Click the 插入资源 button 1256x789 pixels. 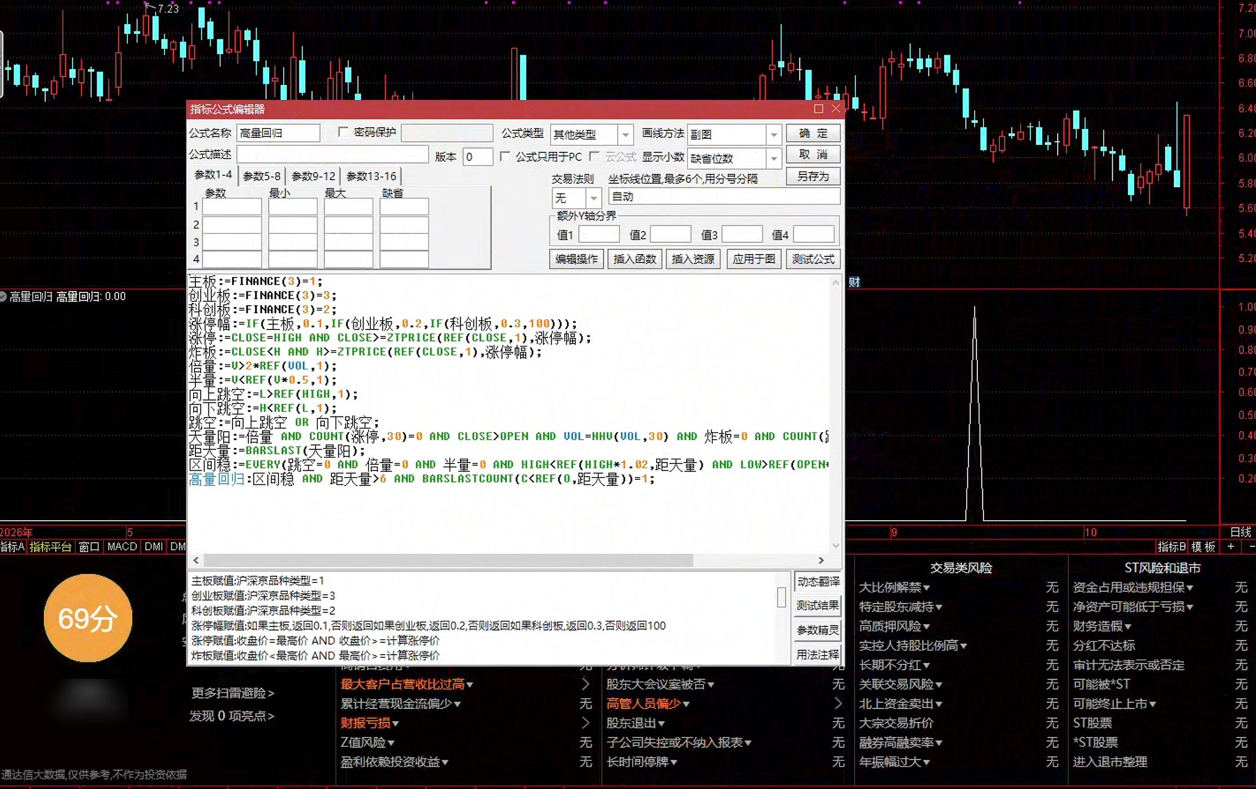693,259
